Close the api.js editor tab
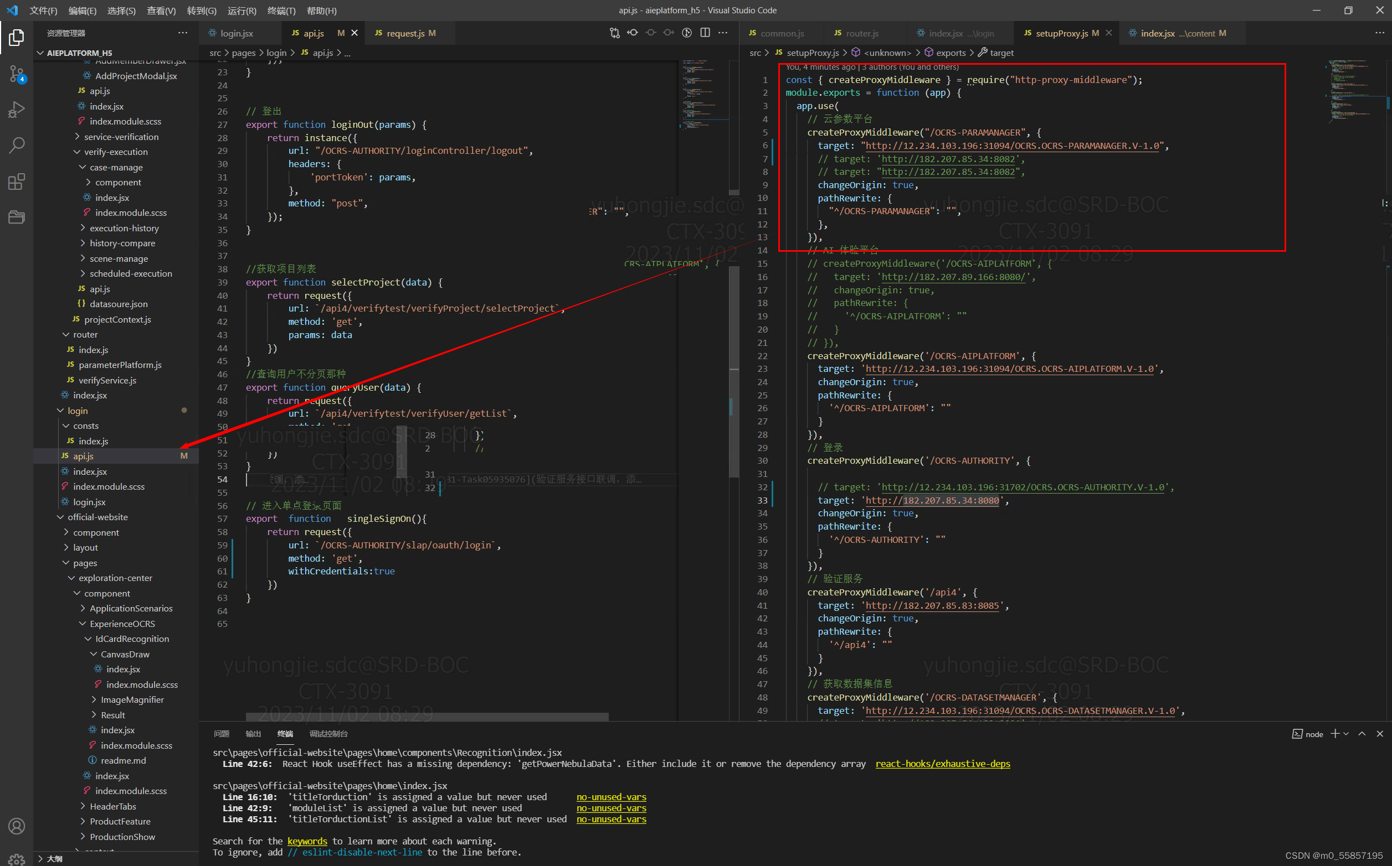The width and height of the screenshot is (1392, 866). pyautogui.click(x=355, y=33)
